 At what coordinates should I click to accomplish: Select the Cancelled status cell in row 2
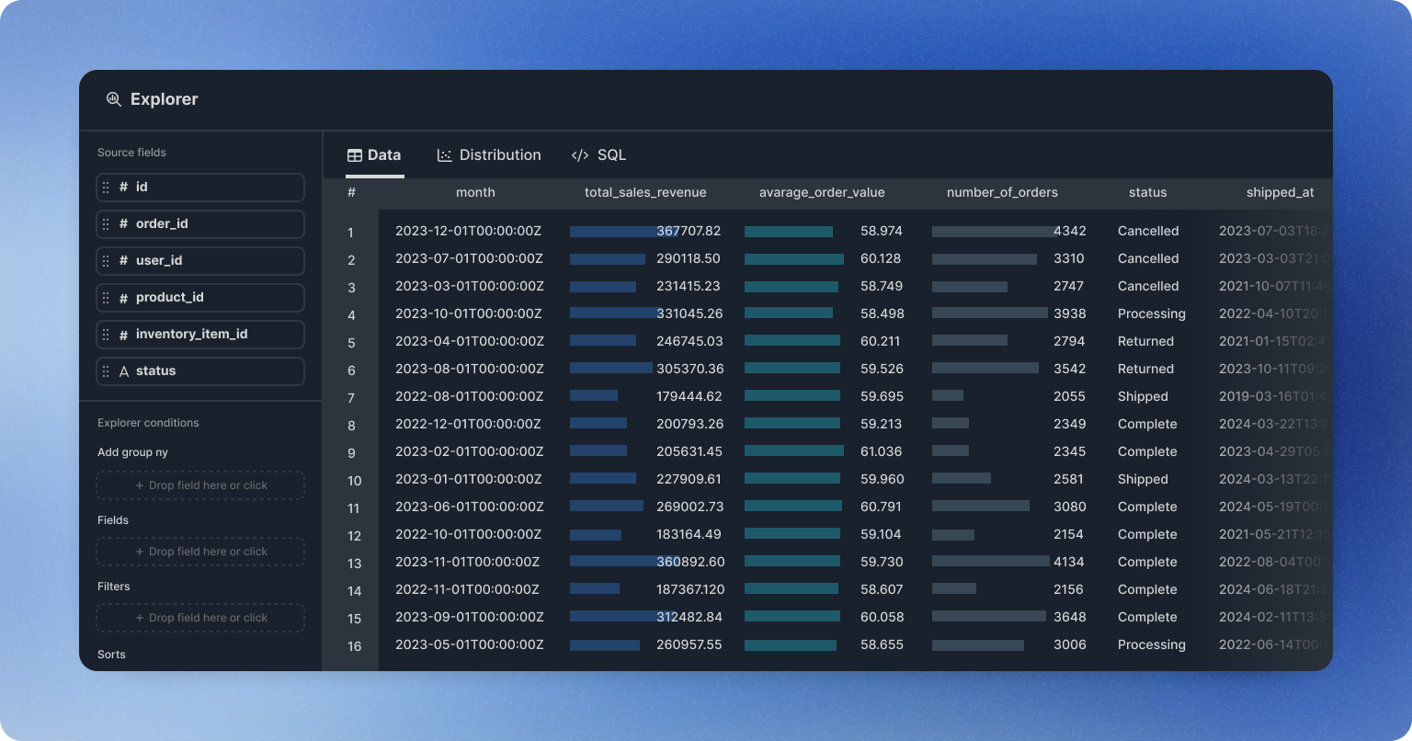pos(1148,259)
